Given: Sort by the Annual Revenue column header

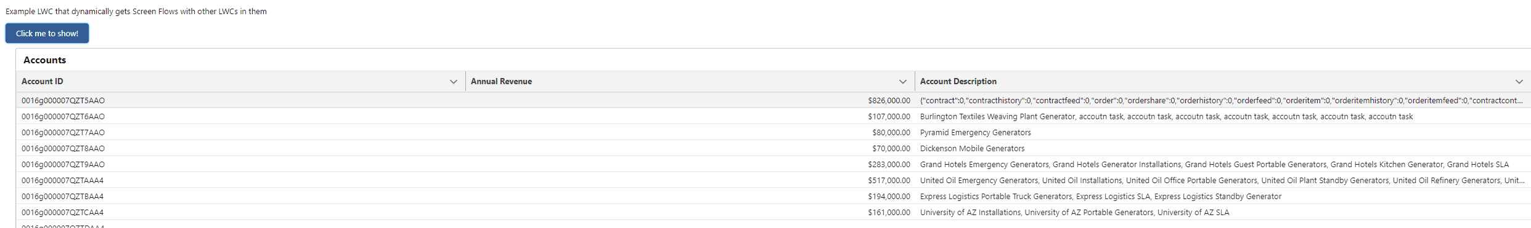Looking at the screenshot, I should 501,81.
